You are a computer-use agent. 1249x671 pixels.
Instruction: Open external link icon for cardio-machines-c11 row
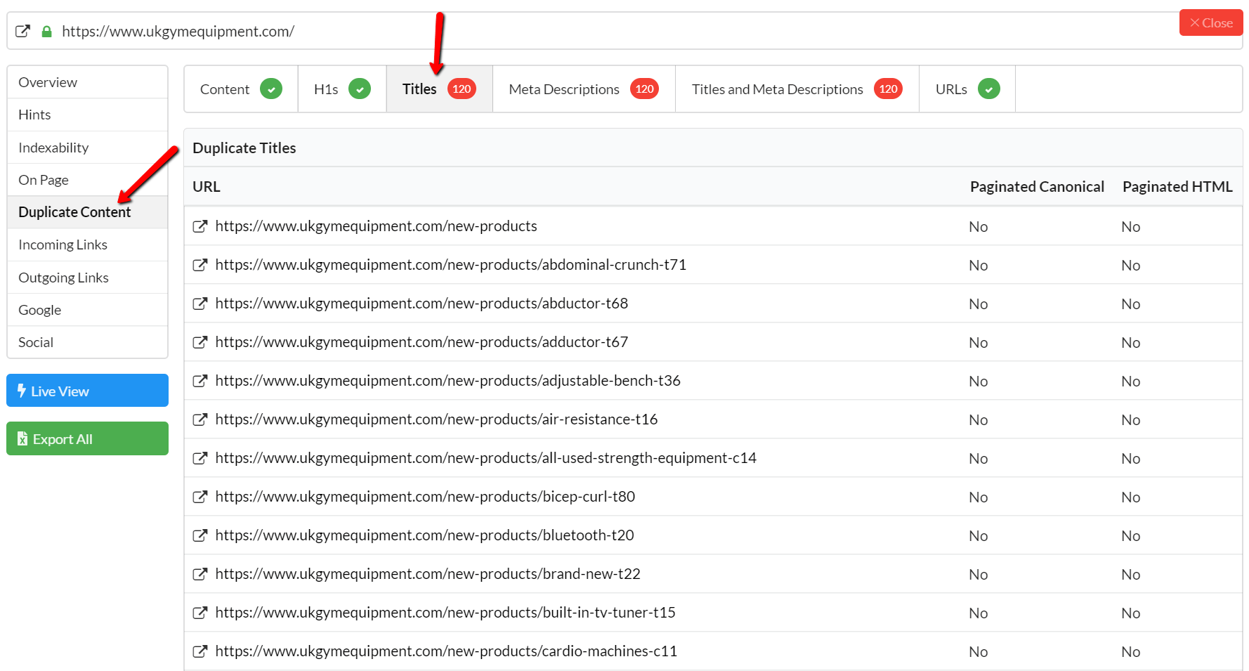200,651
